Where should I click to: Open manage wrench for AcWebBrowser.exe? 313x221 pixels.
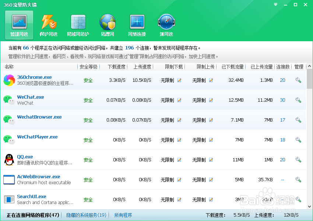coord(298,179)
